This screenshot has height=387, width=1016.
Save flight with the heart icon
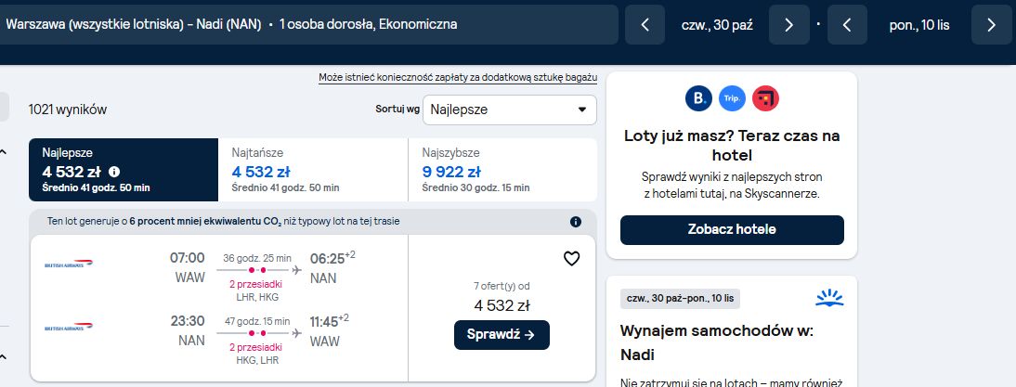[571, 259]
